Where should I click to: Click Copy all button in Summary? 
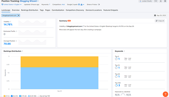160,21
